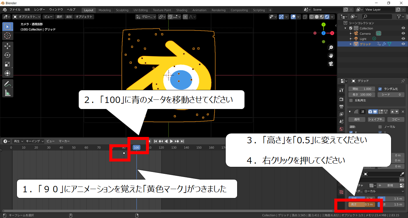The width and height of the screenshot is (408, 218).
Task: Play the animation forward
Action: tap(171, 141)
